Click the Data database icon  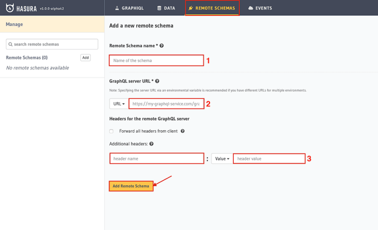coord(159,8)
